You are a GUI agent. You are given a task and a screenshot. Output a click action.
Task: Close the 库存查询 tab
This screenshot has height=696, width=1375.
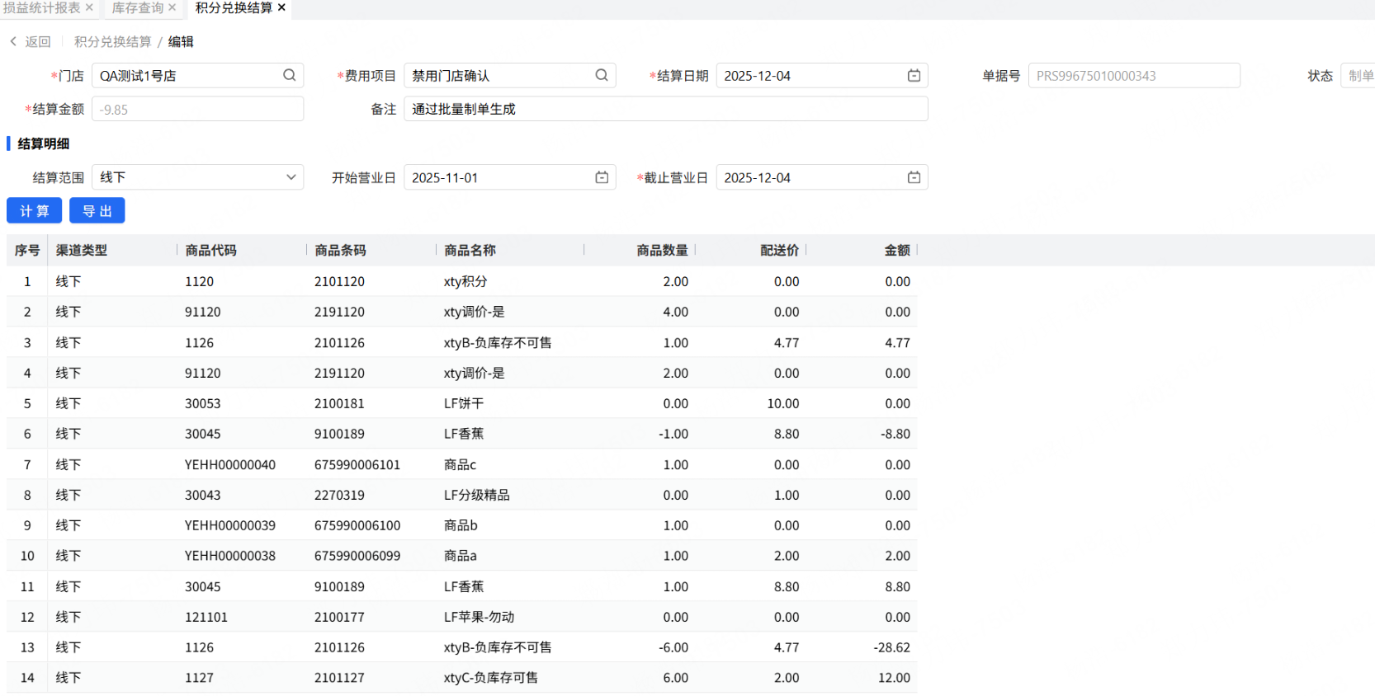tap(172, 7)
